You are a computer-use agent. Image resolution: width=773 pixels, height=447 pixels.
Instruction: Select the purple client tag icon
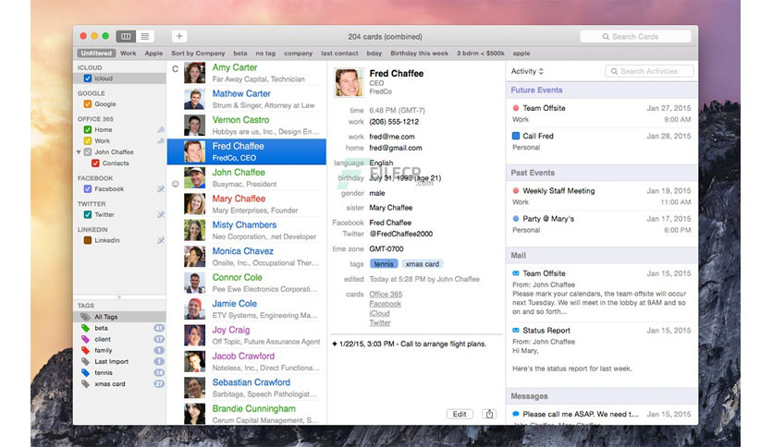86,339
